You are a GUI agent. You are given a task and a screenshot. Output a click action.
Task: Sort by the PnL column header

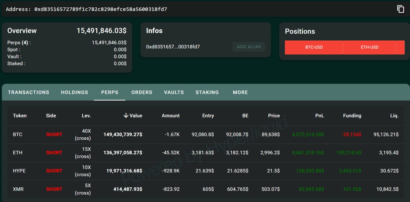click(x=319, y=116)
